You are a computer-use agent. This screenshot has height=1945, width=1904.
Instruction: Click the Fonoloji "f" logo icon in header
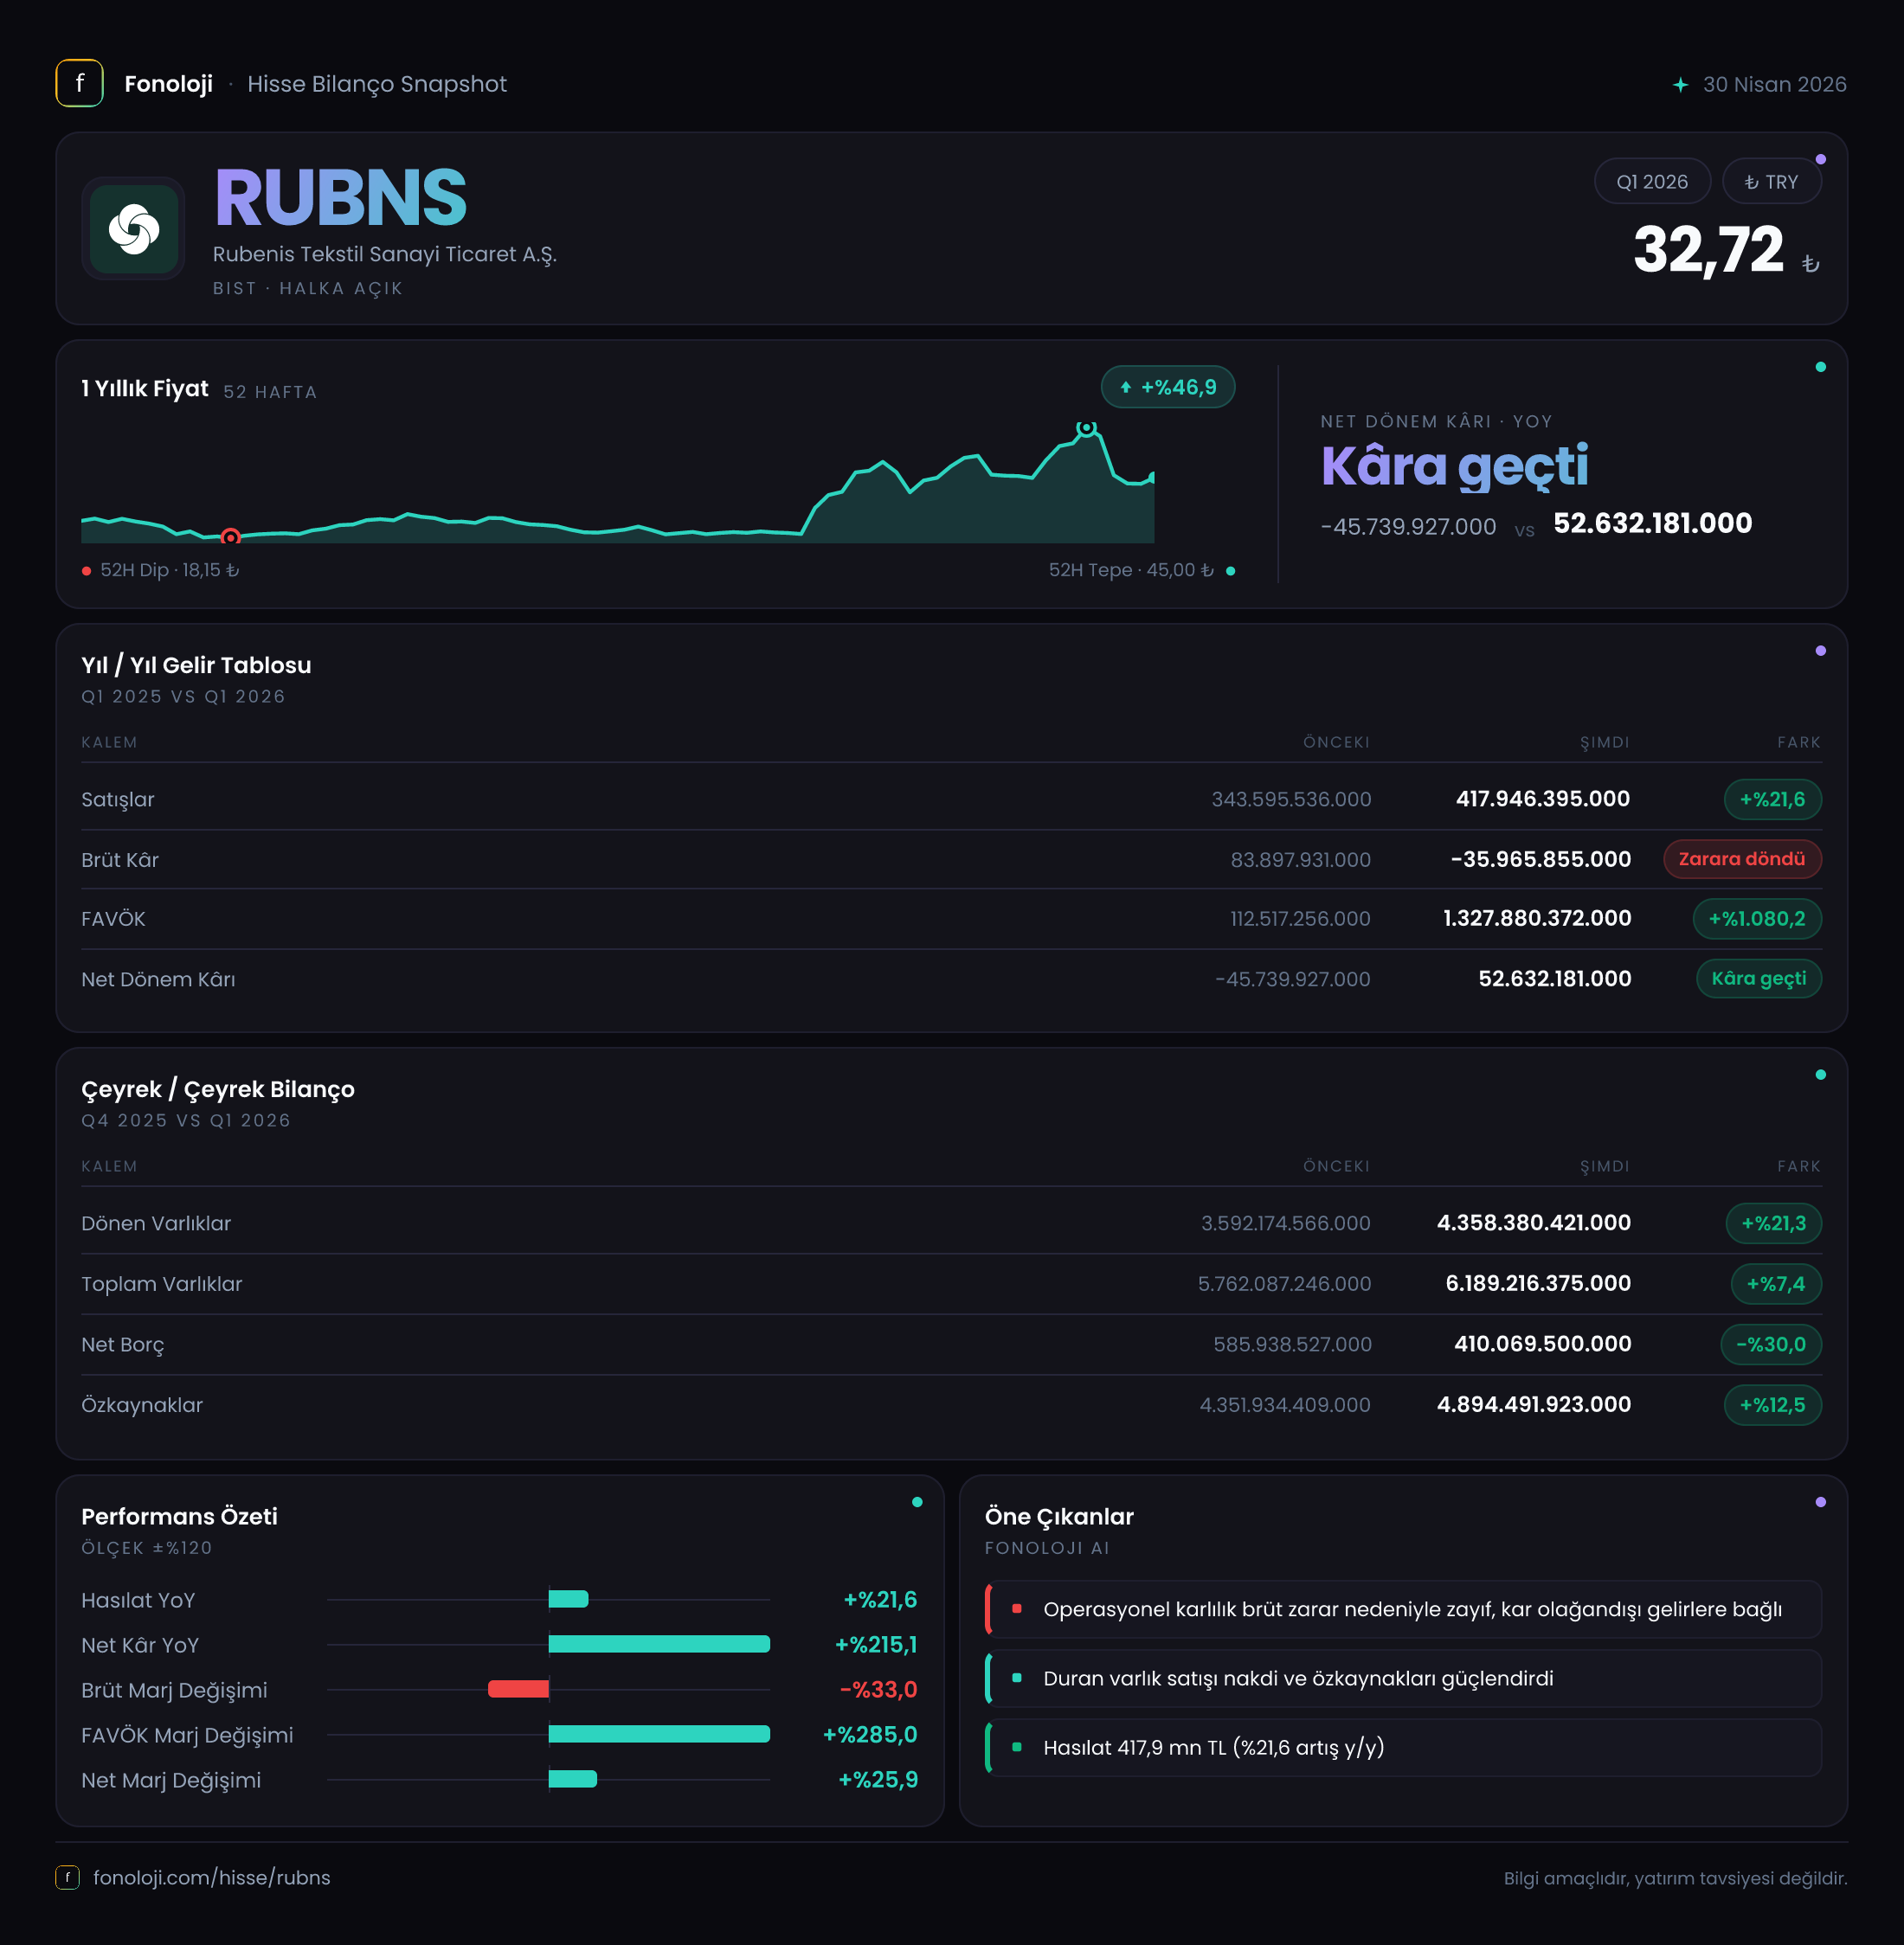[x=79, y=83]
